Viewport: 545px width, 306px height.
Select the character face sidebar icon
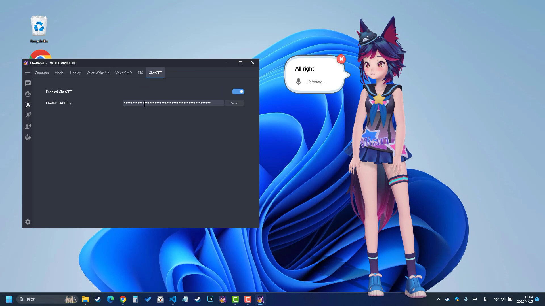(x=28, y=94)
